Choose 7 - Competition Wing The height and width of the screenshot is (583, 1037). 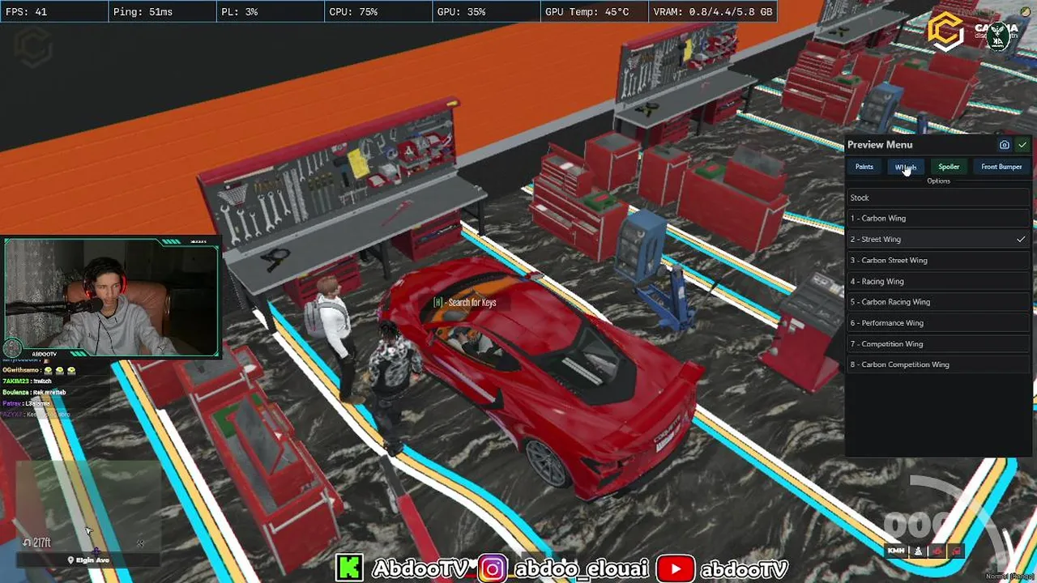(x=939, y=344)
